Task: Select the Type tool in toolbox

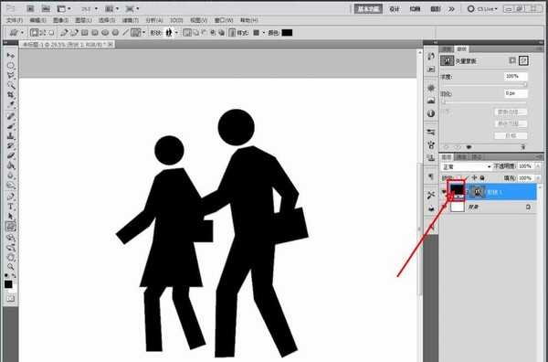Action: [11, 207]
